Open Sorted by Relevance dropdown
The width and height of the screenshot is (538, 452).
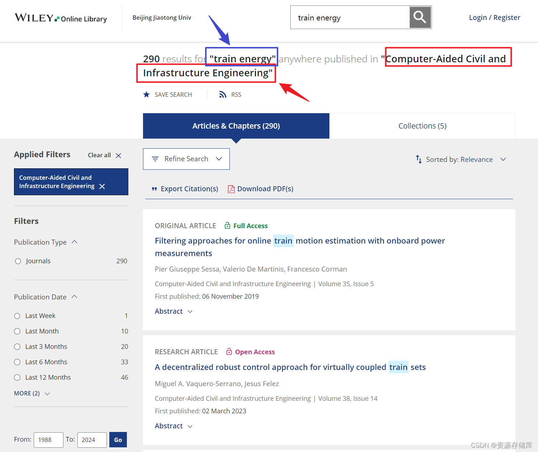pyautogui.click(x=461, y=159)
